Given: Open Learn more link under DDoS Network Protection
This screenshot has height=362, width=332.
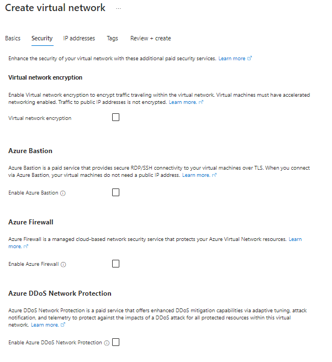Looking at the screenshot, I should click(45, 325).
